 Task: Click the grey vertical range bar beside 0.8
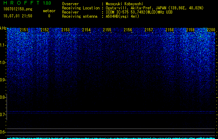tap(7, 107)
